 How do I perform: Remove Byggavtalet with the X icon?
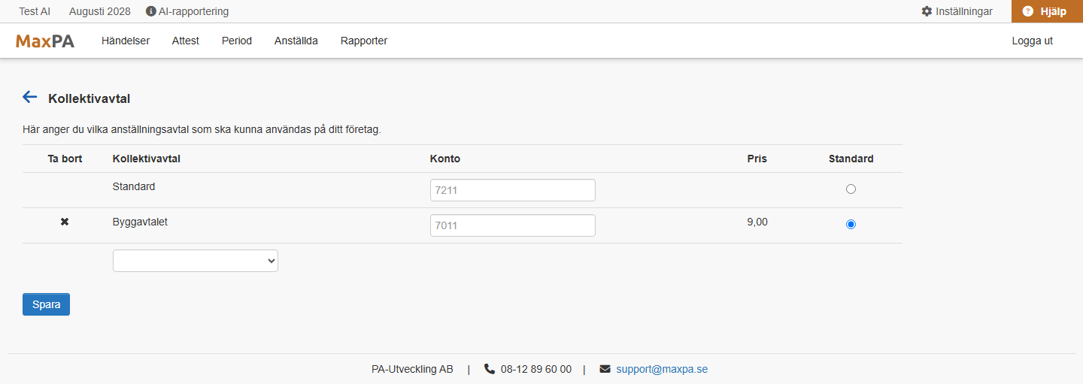click(65, 222)
